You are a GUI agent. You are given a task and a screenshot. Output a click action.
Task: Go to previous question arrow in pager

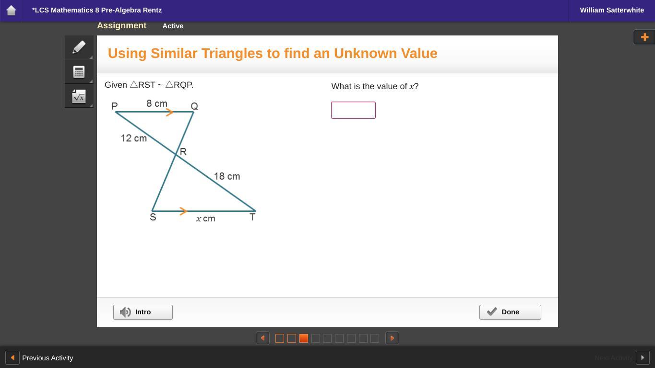[x=262, y=338]
